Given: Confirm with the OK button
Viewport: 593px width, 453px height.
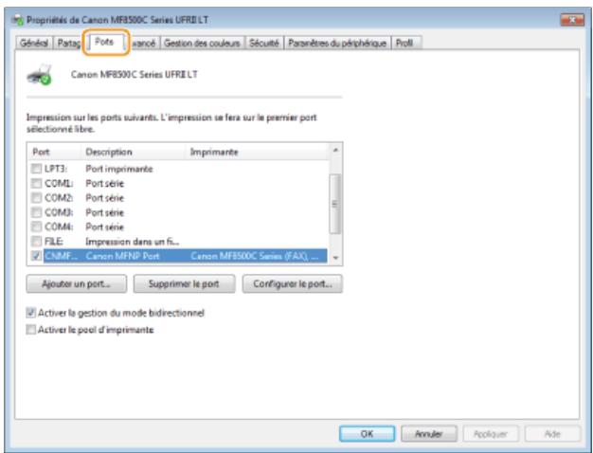Looking at the screenshot, I should tap(368, 434).
